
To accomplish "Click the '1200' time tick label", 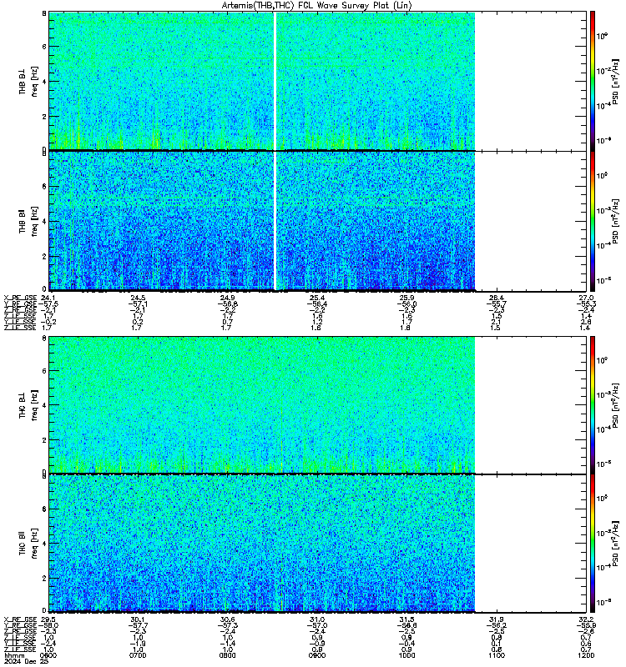I will pyautogui.click(x=586, y=655).
